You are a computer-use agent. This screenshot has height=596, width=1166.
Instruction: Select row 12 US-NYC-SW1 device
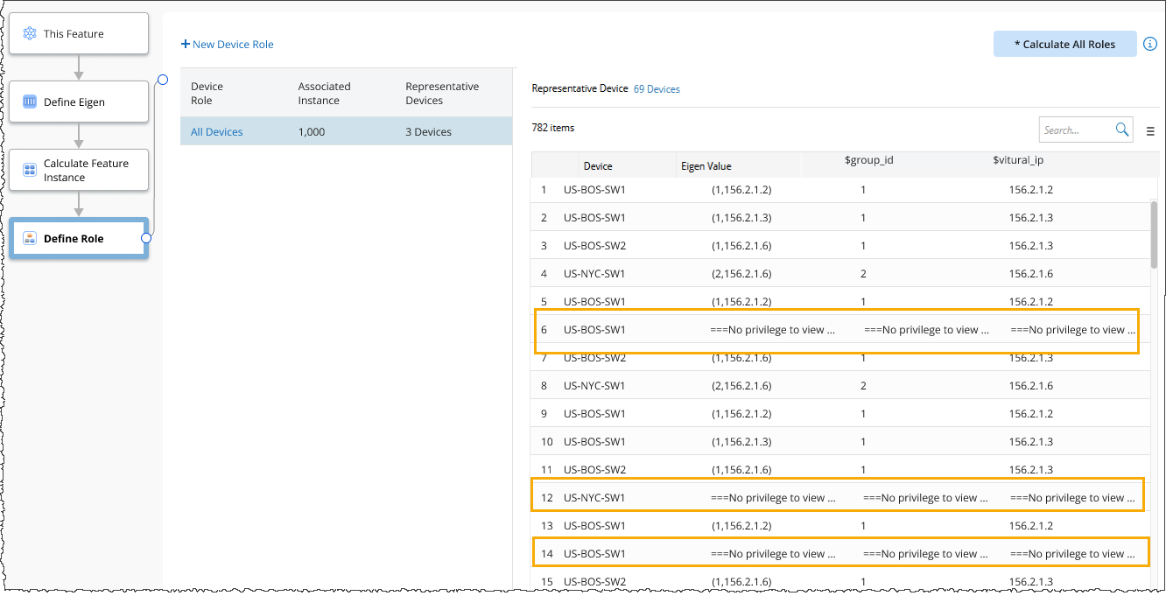click(594, 498)
